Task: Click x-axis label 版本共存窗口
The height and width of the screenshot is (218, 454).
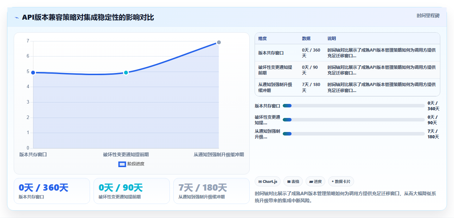Action: (x=33, y=154)
